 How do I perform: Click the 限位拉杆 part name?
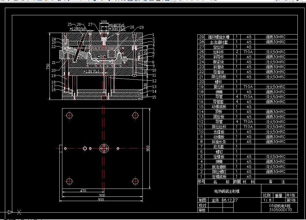coord(219,127)
